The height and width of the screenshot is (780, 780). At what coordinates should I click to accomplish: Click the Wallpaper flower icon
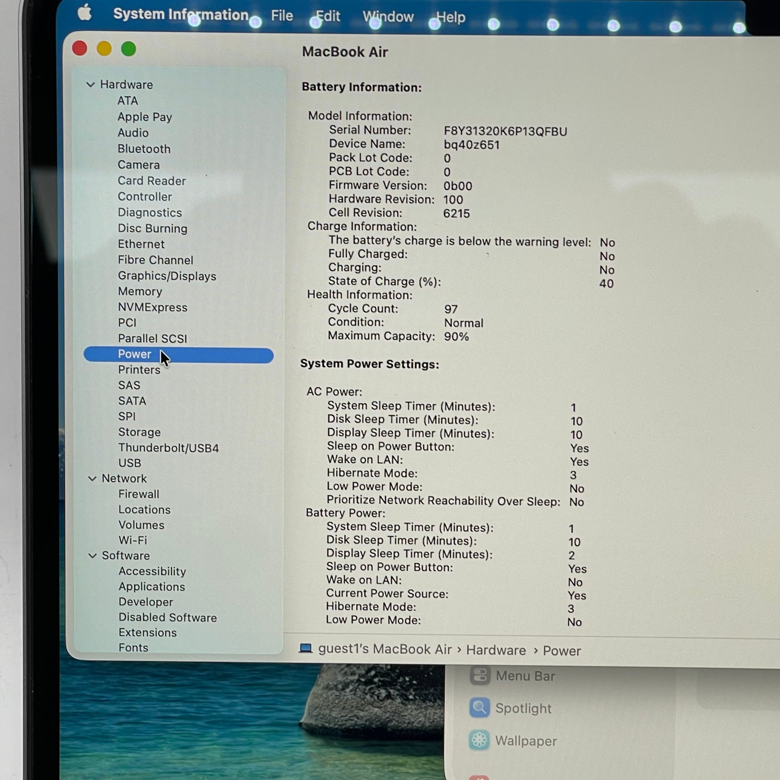tap(480, 740)
